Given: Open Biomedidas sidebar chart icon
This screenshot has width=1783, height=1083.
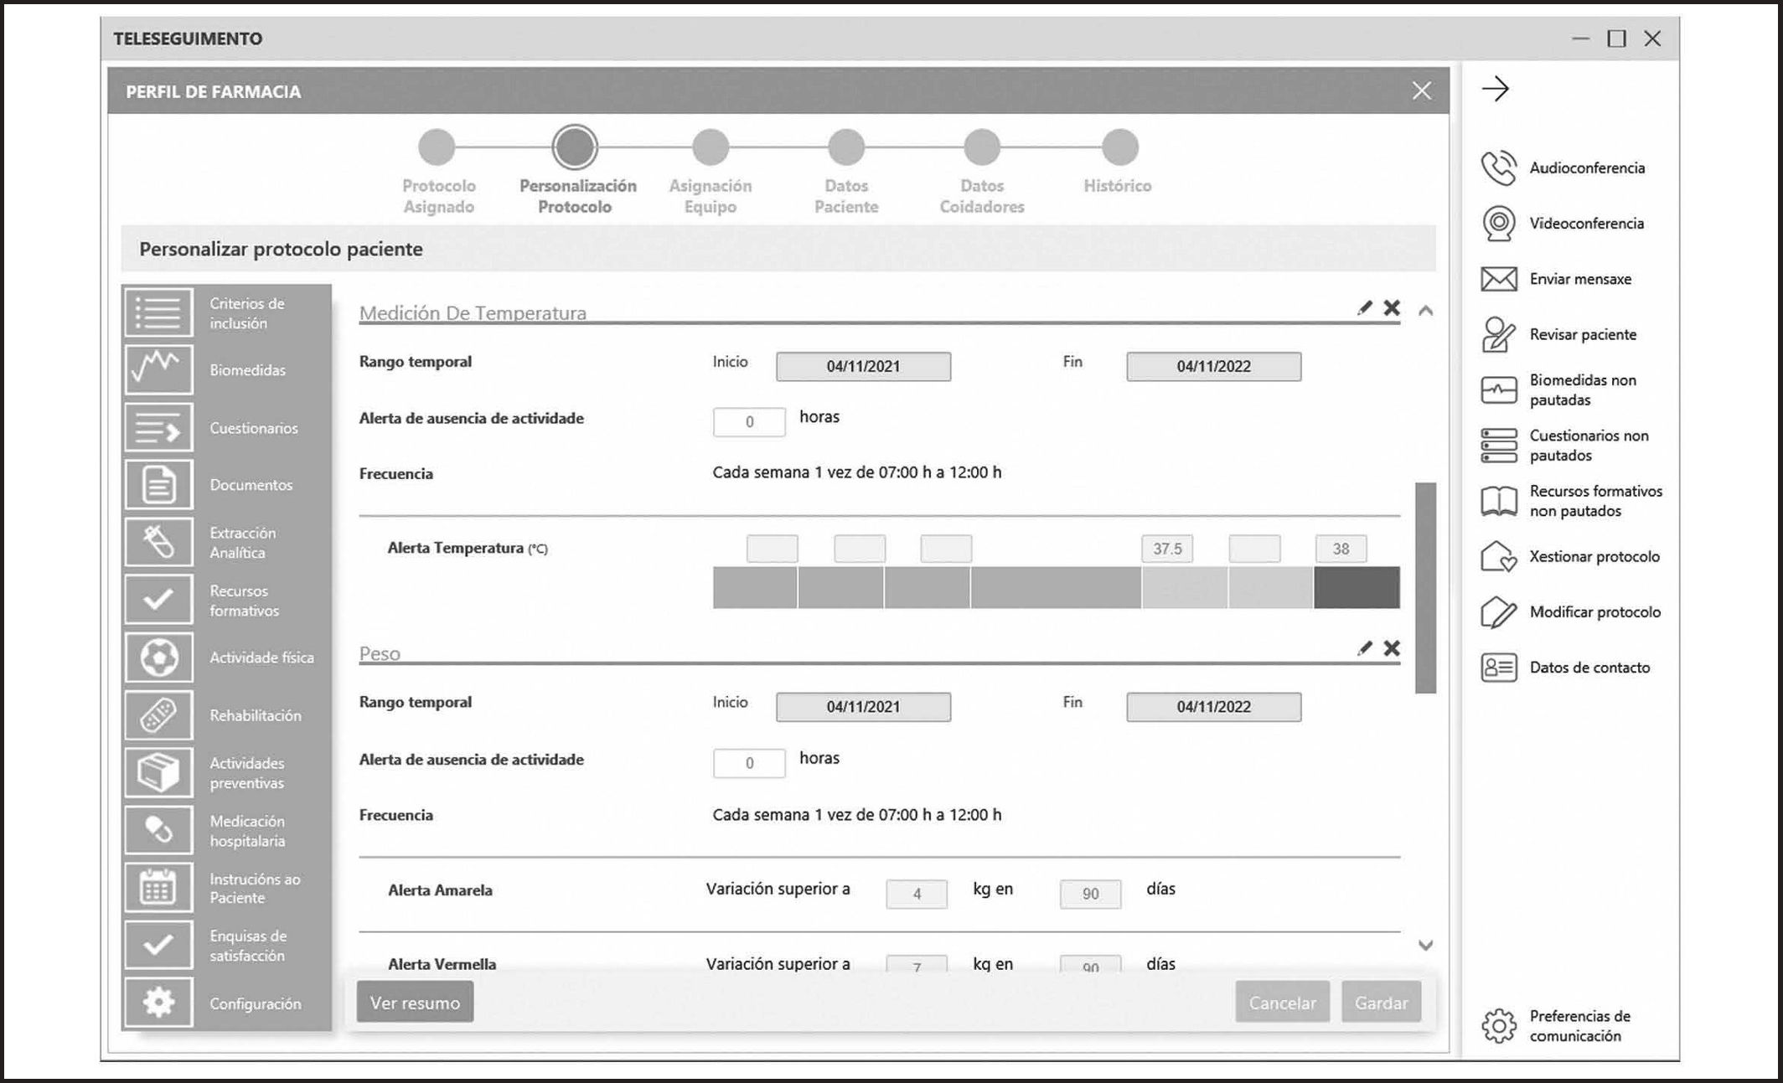Looking at the screenshot, I should click(159, 369).
